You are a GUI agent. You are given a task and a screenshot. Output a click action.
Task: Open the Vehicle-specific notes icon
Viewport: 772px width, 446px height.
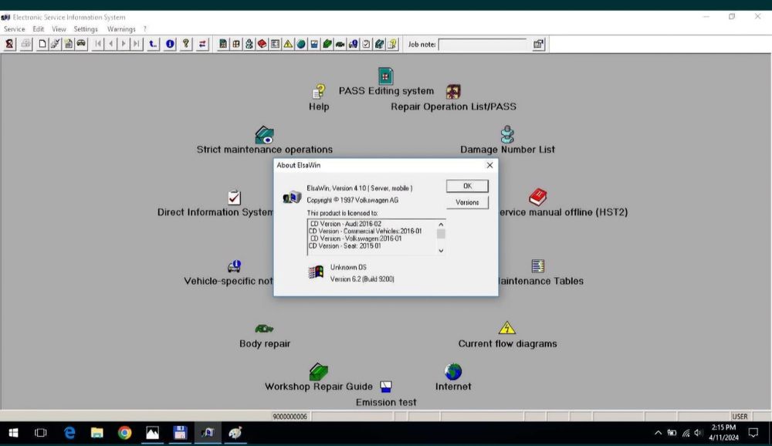235,266
